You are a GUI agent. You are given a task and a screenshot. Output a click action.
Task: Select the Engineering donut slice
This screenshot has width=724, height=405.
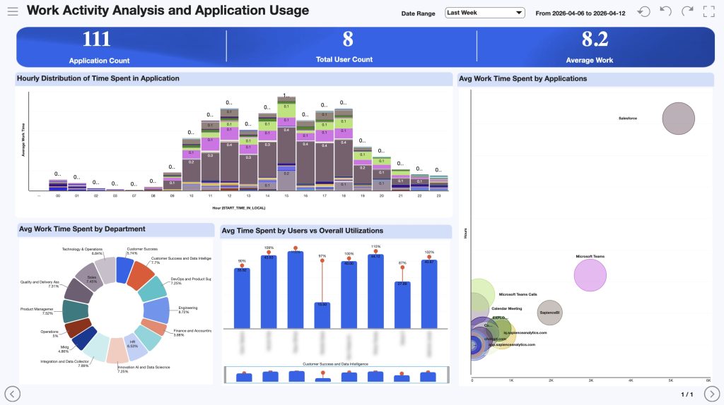coord(156,310)
